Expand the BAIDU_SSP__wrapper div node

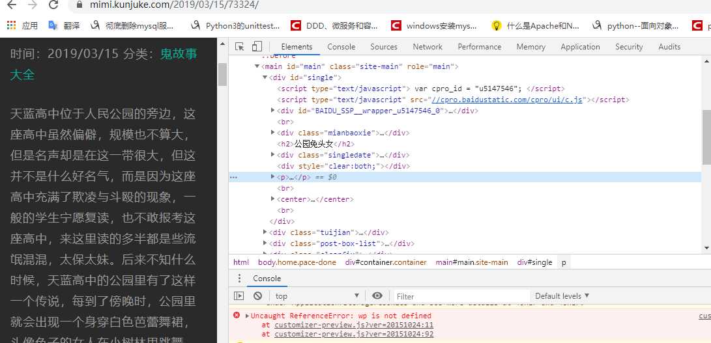272,111
